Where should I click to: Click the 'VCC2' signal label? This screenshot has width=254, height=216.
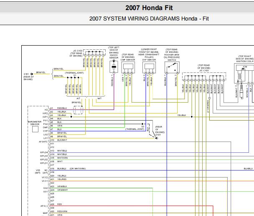click(x=45, y=177)
